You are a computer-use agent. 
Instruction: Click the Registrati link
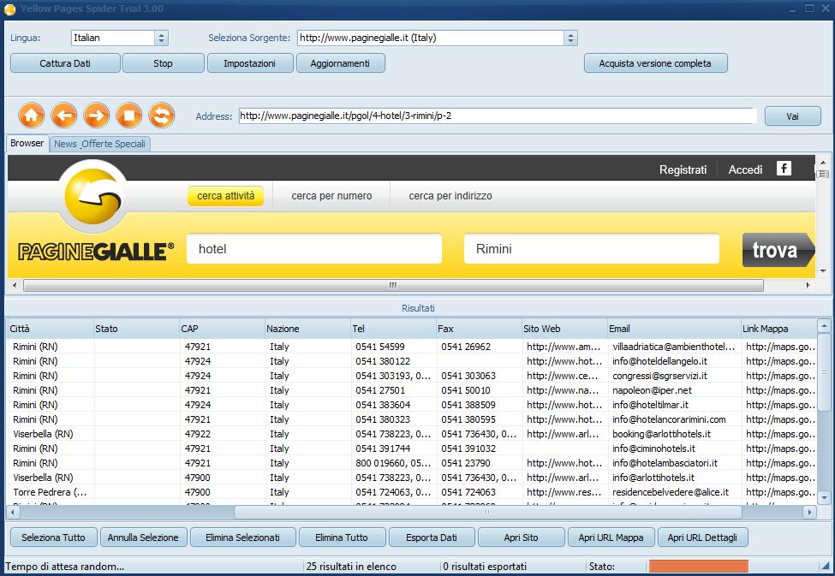683,169
